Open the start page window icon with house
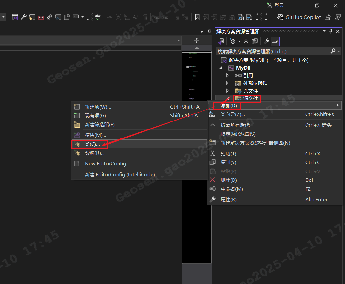345x284 pixels. point(58,17)
